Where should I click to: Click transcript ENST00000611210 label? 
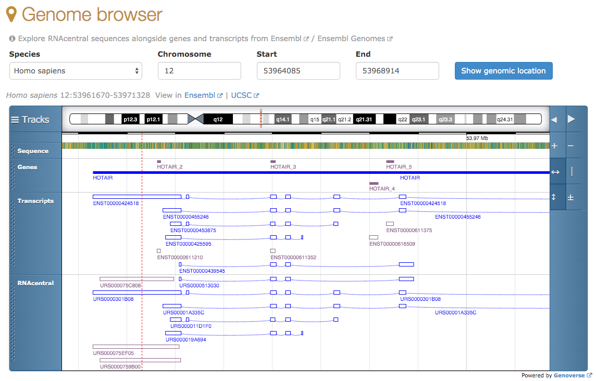(x=180, y=257)
